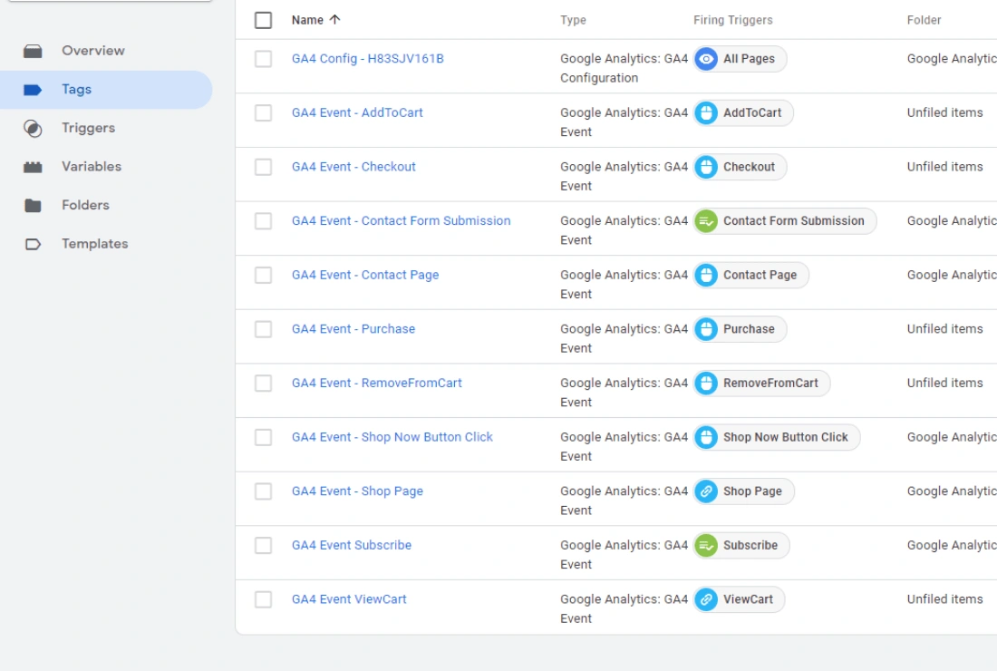Click the Tags label icon in sidebar
Image resolution: width=997 pixels, height=671 pixels.
pyautogui.click(x=33, y=90)
